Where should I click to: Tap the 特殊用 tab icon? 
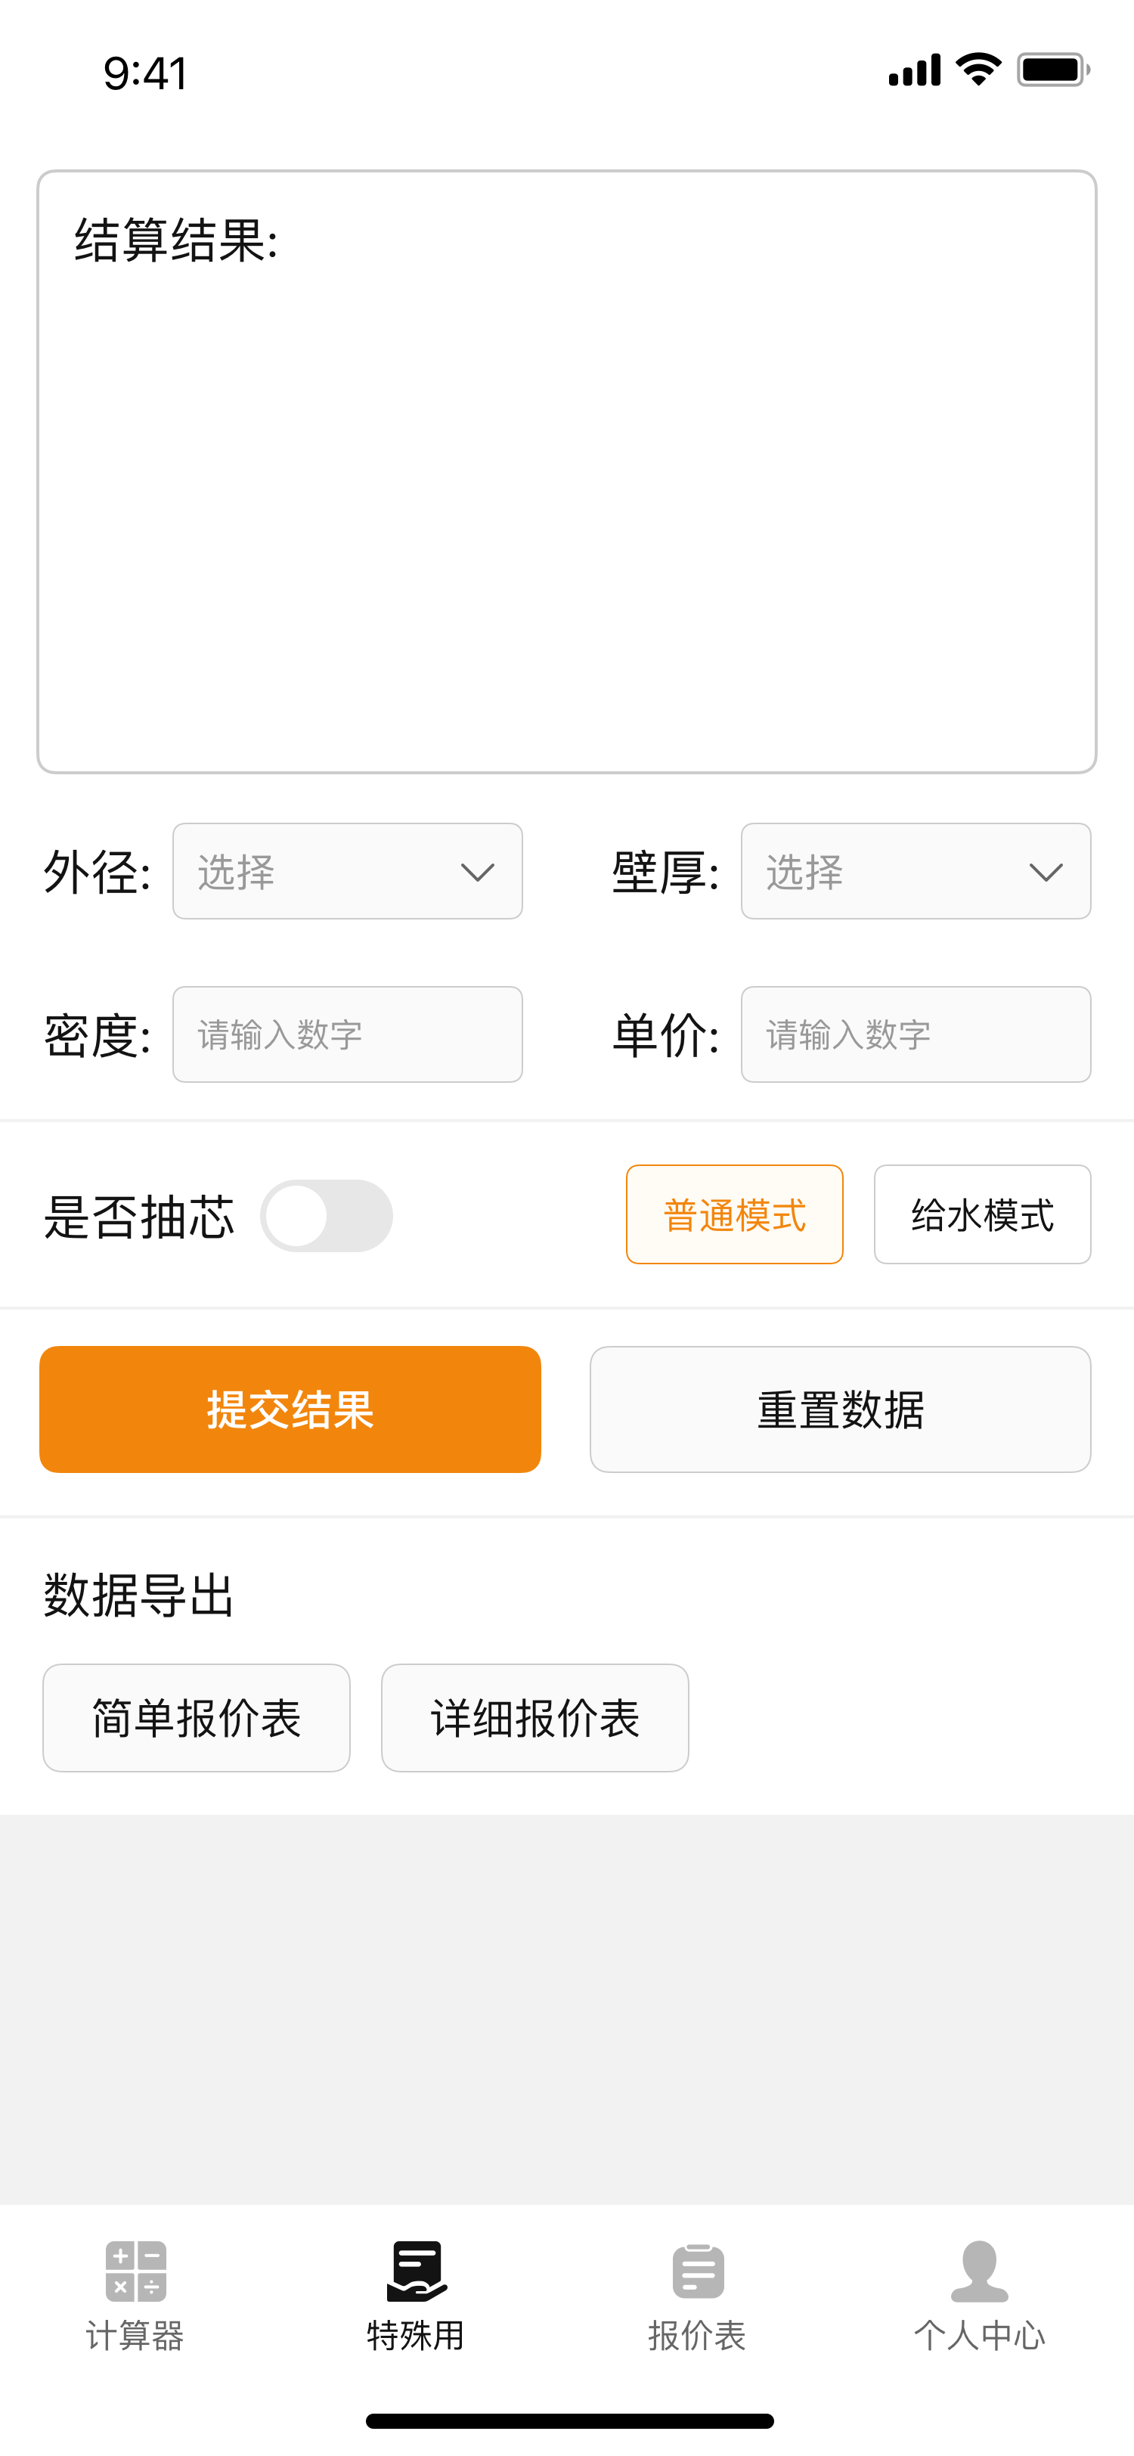coord(417,2270)
